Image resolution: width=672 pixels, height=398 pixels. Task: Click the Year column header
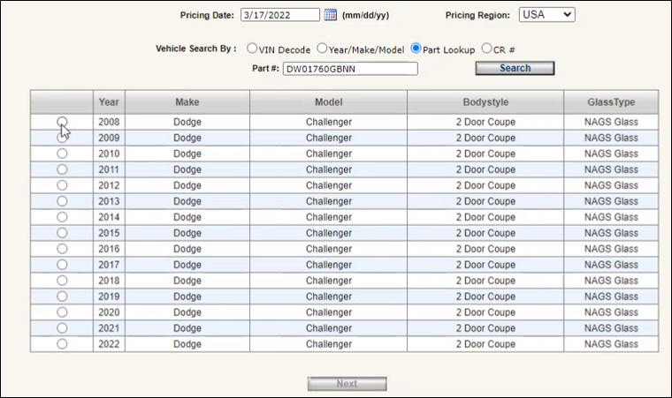click(109, 101)
